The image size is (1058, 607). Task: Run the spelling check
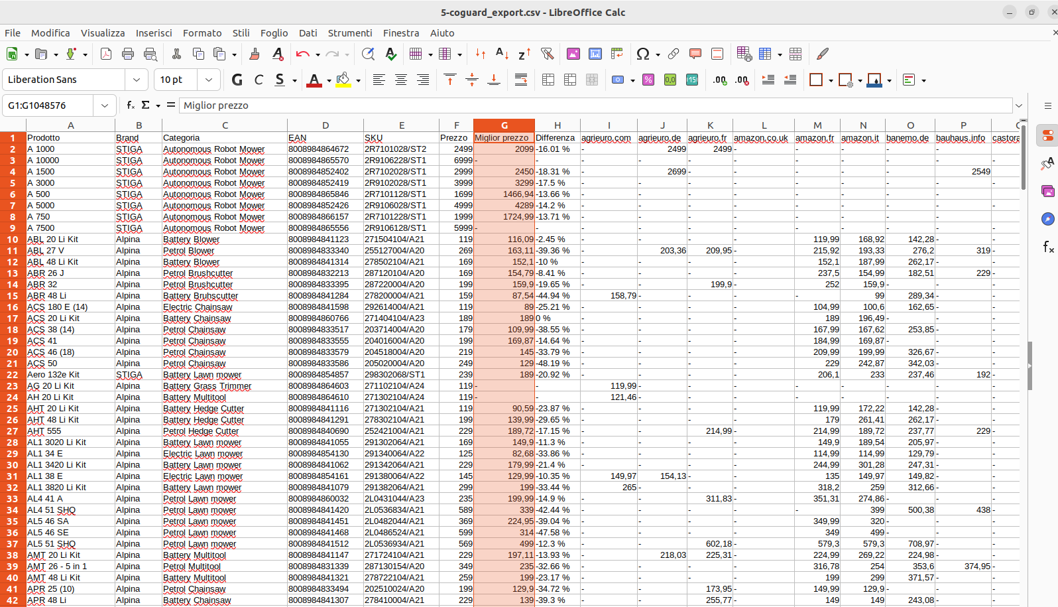pos(391,54)
